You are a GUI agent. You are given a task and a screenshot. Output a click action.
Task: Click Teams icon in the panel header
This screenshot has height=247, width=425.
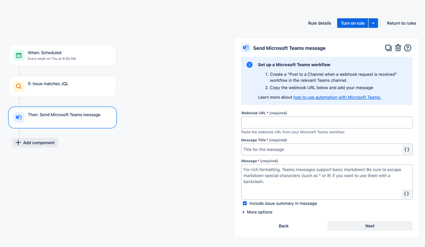pyautogui.click(x=246, y=48)
